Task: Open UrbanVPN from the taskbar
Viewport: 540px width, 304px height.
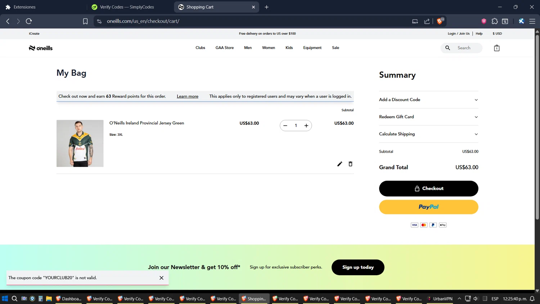Action: pyautogui.click(x=440, y=299)
